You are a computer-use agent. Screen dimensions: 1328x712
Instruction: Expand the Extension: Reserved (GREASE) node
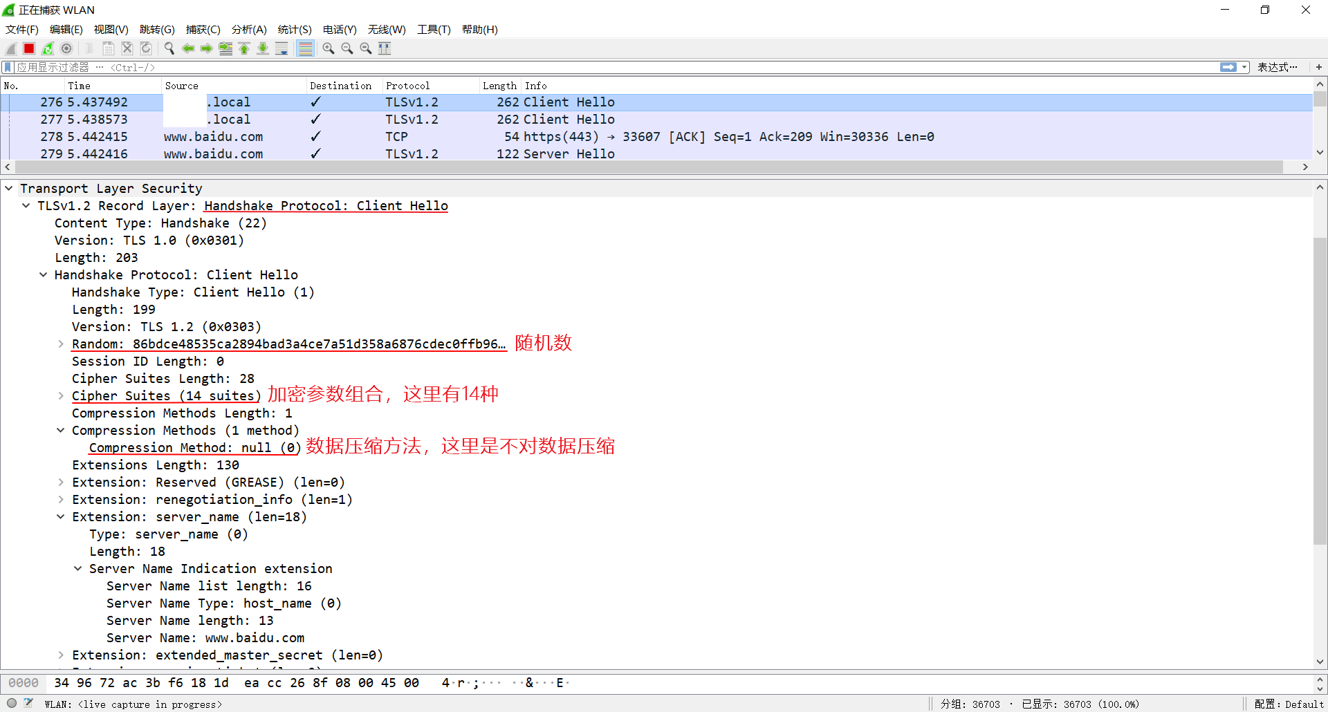coord(61,482)
